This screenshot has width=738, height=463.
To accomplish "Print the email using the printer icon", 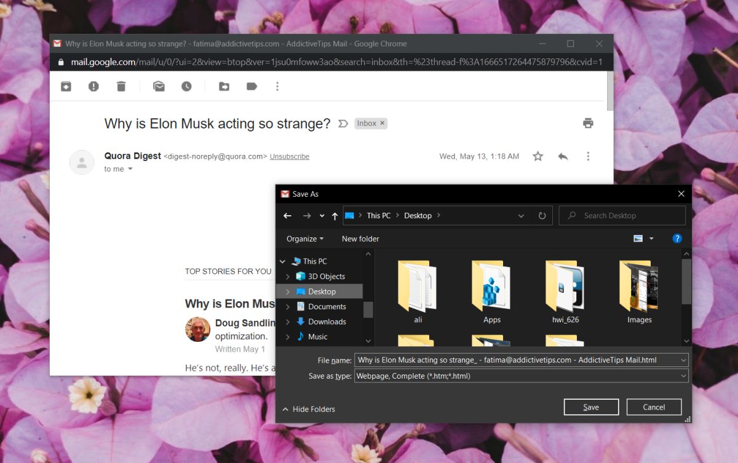I will point(588,123).
